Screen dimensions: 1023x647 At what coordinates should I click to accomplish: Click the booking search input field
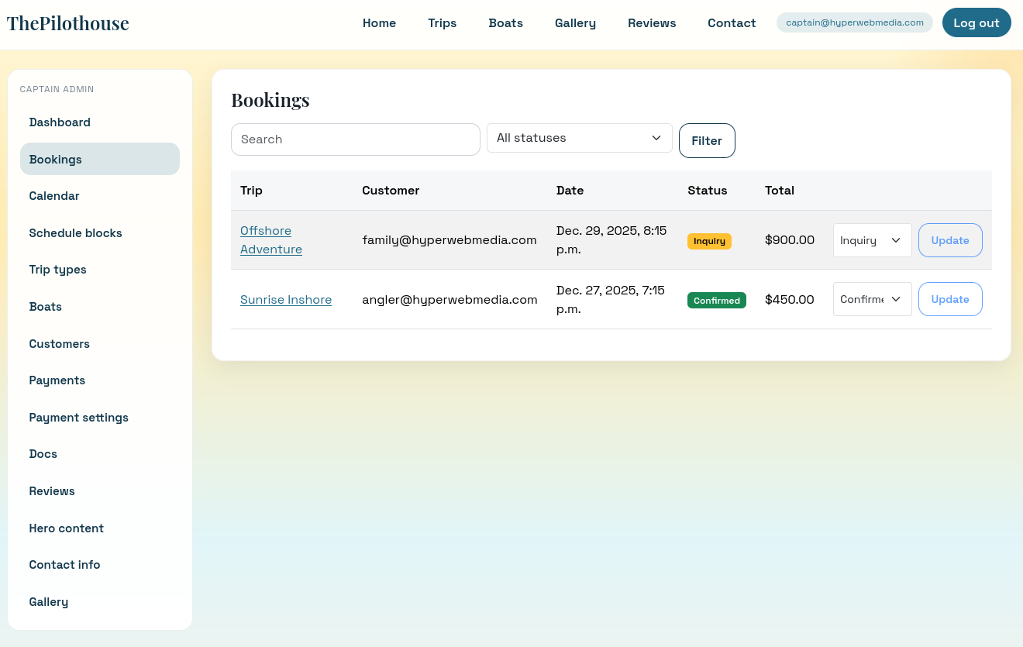[355, 139]
